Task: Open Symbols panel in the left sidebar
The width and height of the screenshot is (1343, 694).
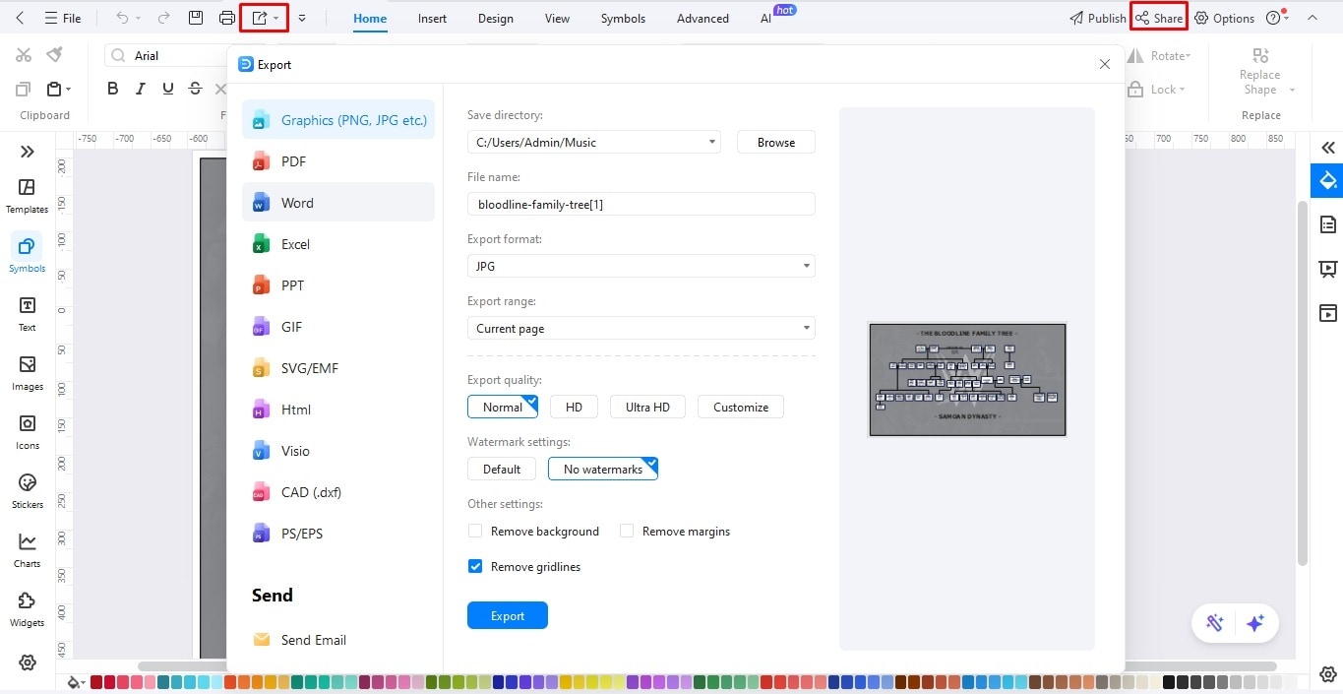Action: click(27, 254)
